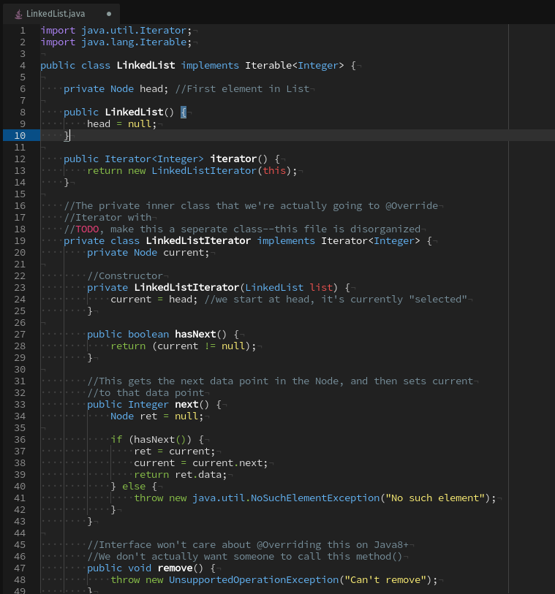Click "Iterable<Integer>" on line 4
555x594 pixels.
point(295,66)
